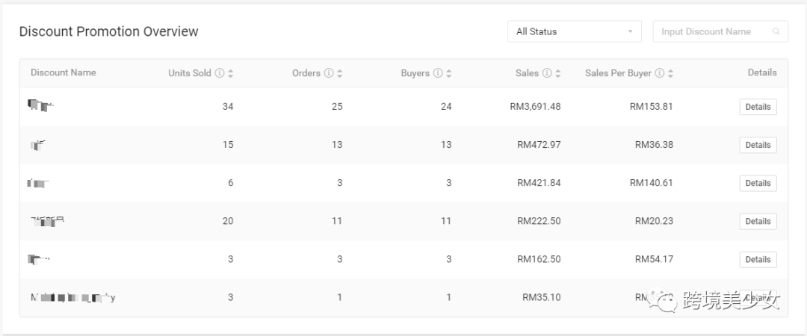Open Details for the RM222.50 promotion
The image size is (807, 336).
[x=758, y=221]
